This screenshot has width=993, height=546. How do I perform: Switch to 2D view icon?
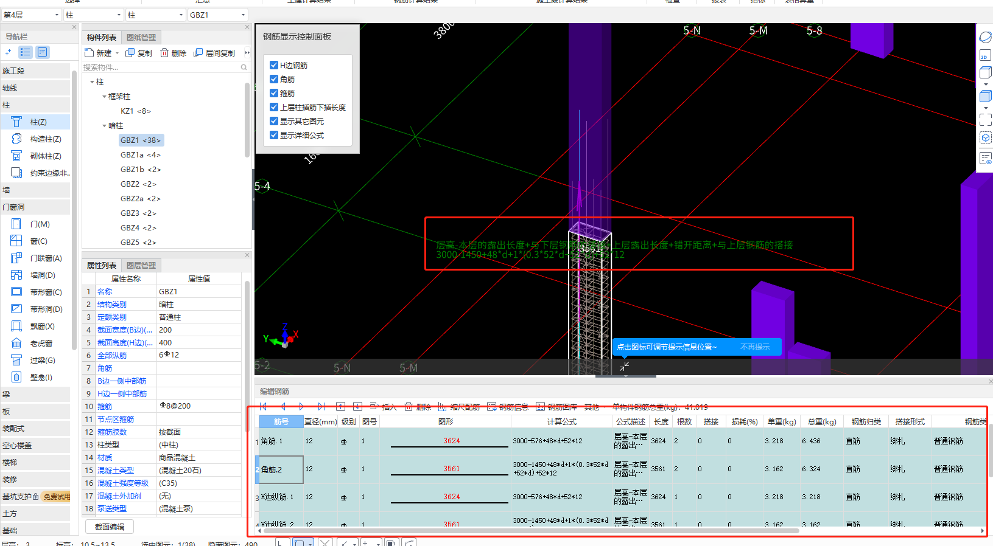tap(985, 56)
